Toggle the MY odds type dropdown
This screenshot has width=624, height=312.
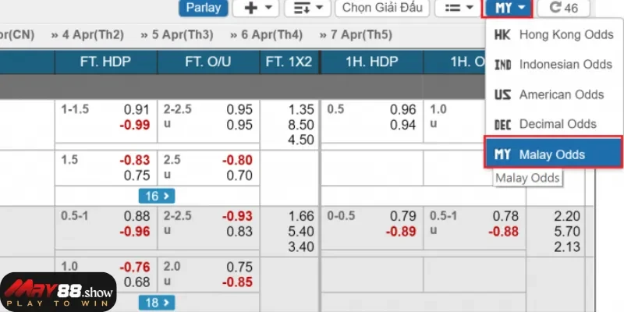[x=507, y=8]
